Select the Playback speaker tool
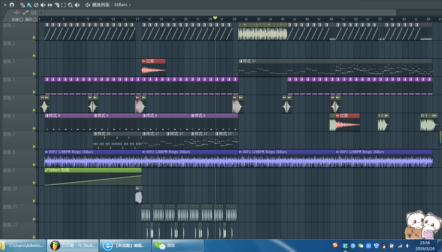Screen dimensions: 442x252 click(77, 5)
